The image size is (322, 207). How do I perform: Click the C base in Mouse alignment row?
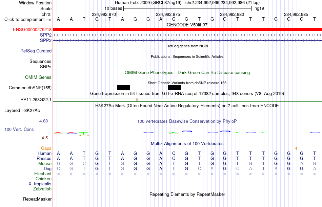point(84,164)
